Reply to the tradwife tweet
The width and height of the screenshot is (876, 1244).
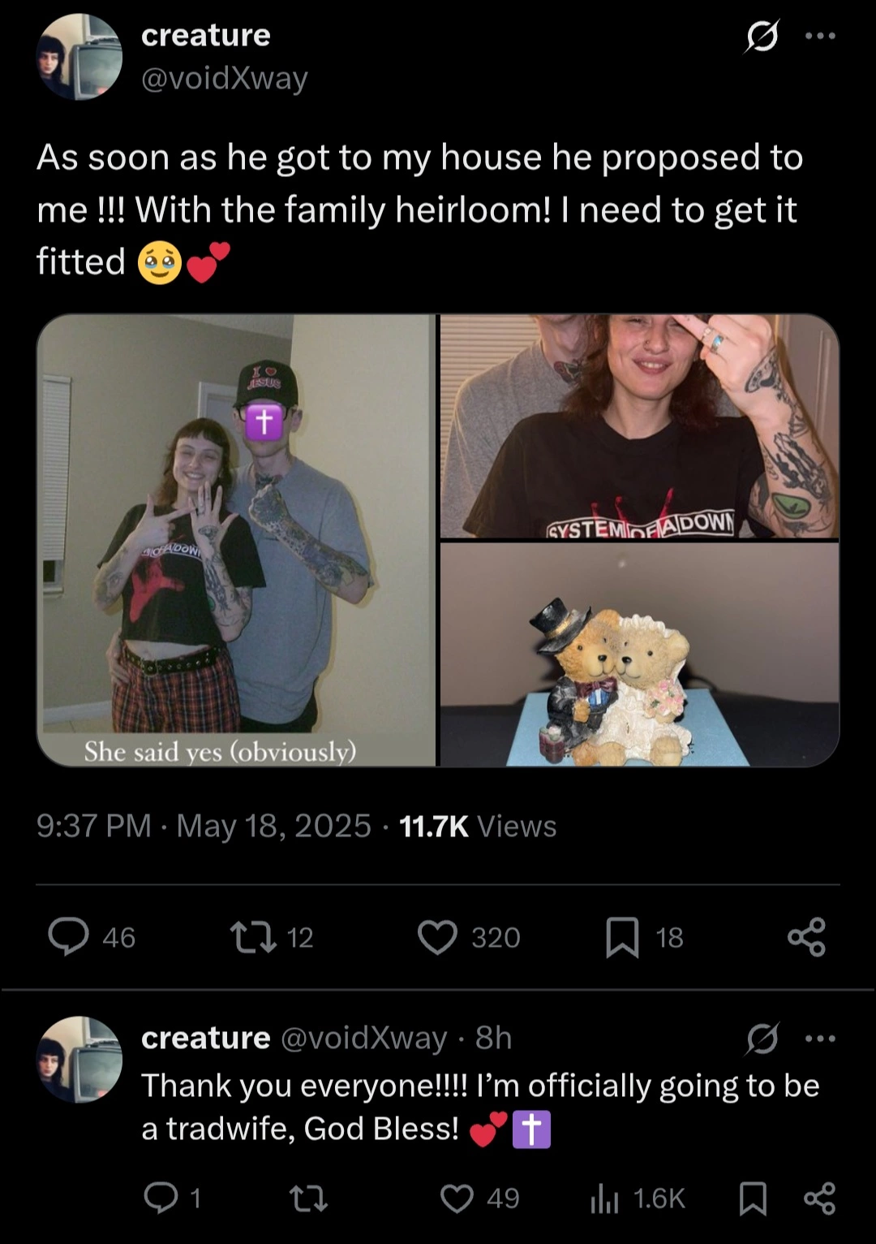click(160, 1198)
